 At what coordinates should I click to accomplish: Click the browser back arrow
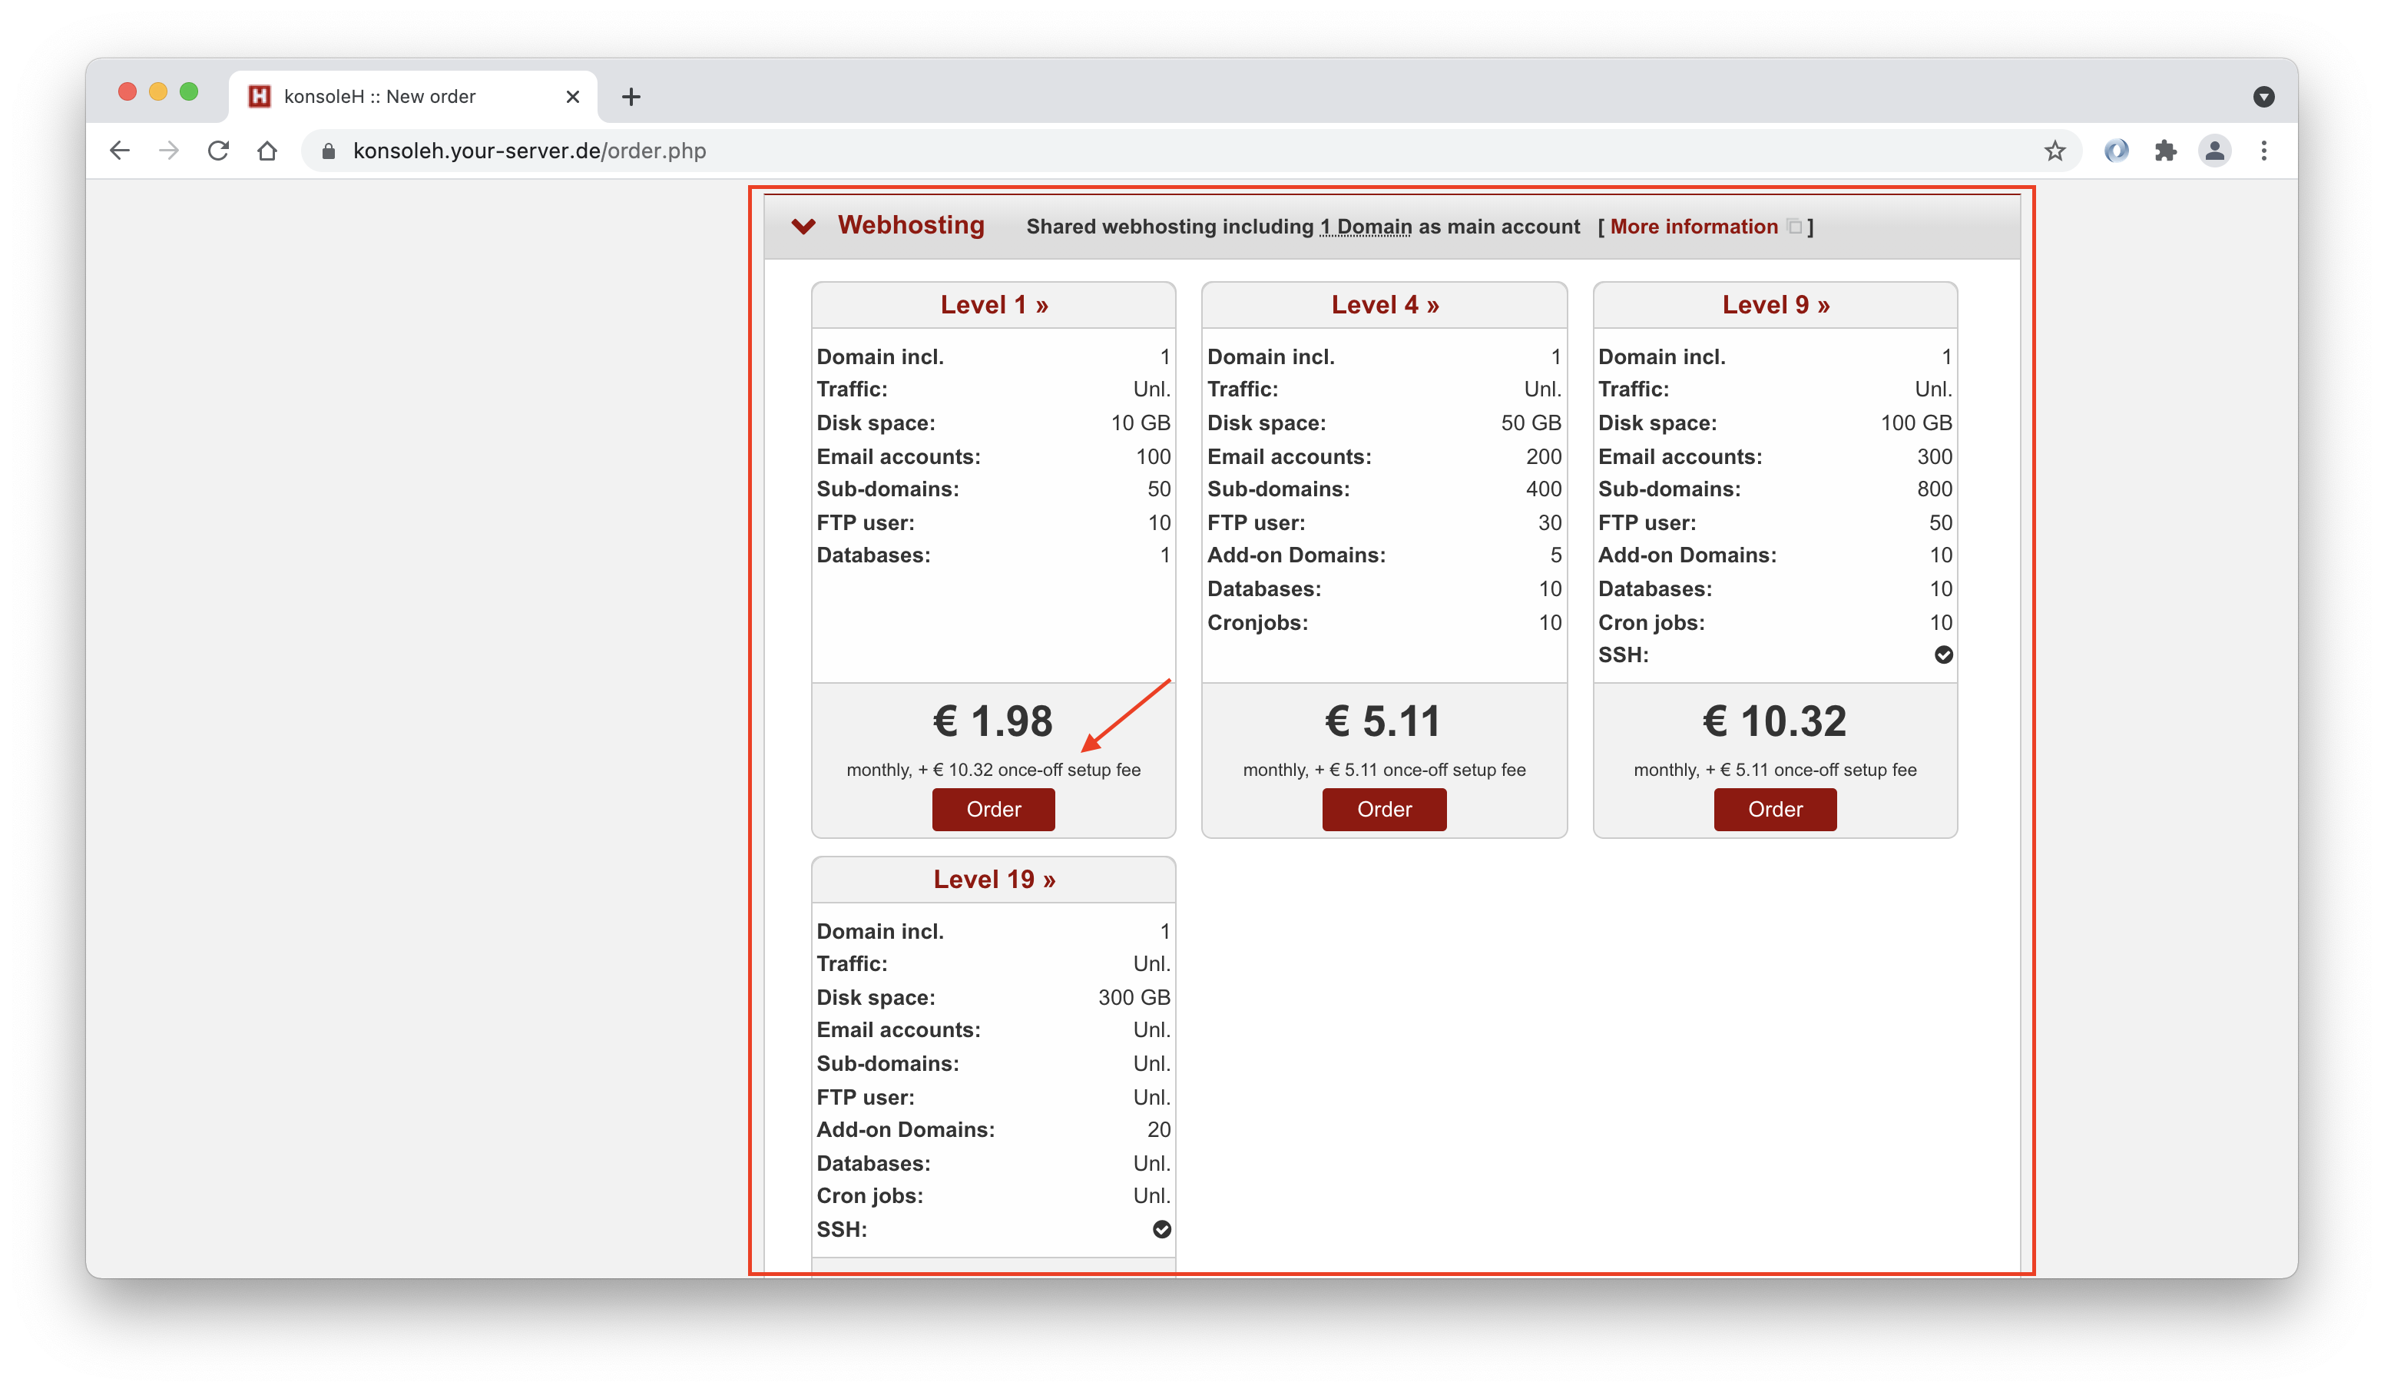119,151
